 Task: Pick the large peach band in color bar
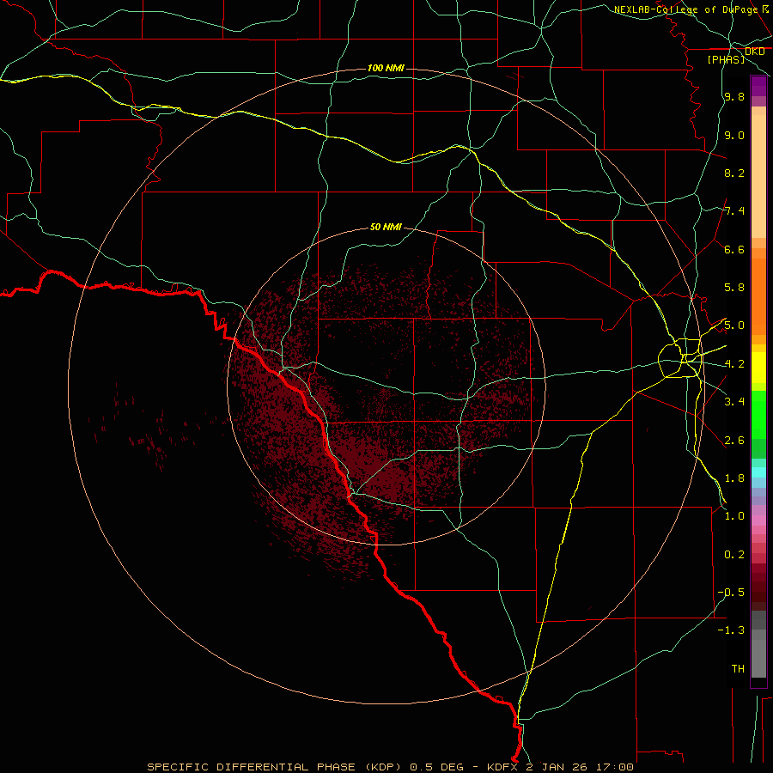click(758, 176)
